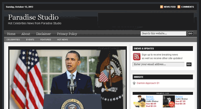Open the Believe album Amazon link

[x=179, y=97]
